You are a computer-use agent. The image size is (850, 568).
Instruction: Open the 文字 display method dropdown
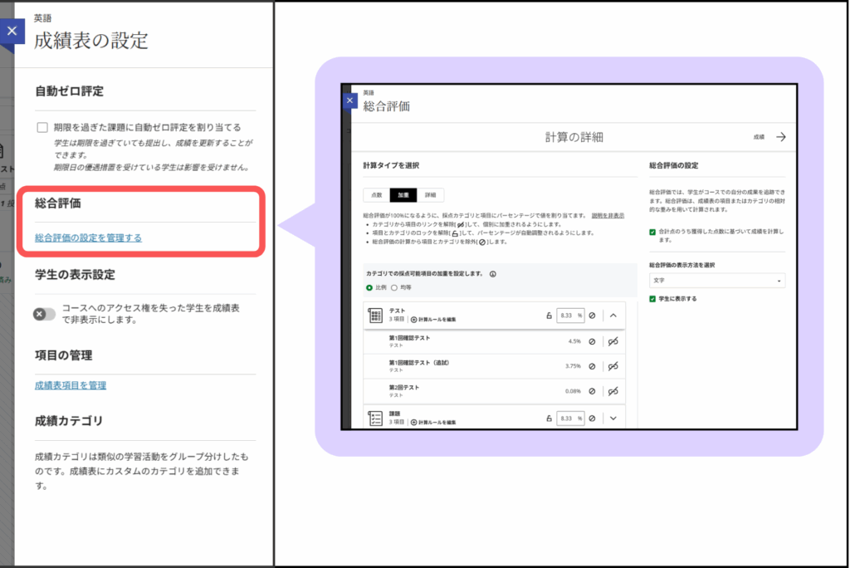click(716, 281)
